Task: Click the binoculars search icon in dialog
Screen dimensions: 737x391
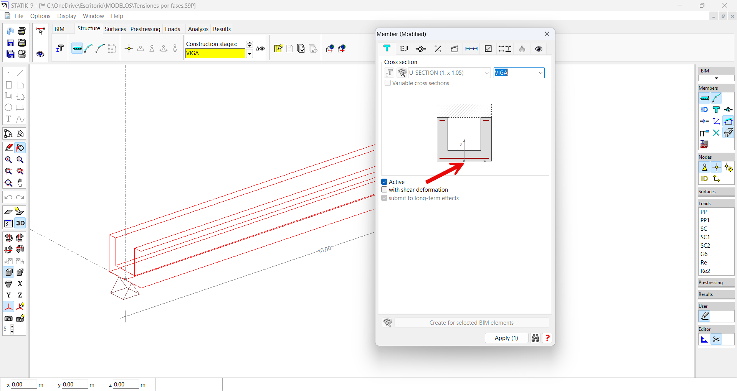Action: 535,338
